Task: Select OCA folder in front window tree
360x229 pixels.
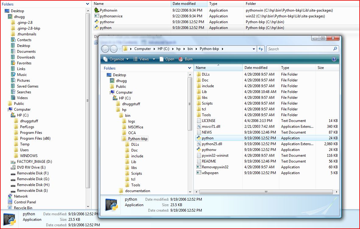Action: click(x=132, y=133)
